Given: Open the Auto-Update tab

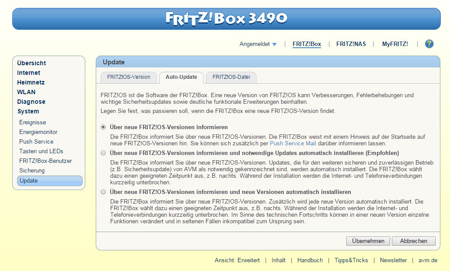Looking at the screenshot, I should (x=181, y=77).
